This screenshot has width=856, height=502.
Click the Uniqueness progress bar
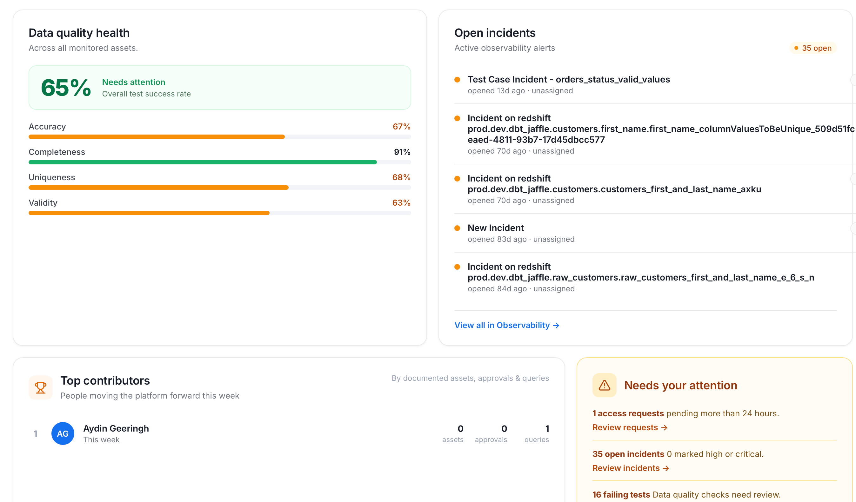220,188
